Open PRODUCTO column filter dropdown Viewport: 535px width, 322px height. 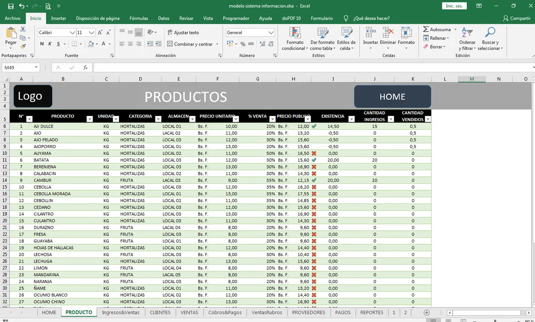[x=89, y=119]
